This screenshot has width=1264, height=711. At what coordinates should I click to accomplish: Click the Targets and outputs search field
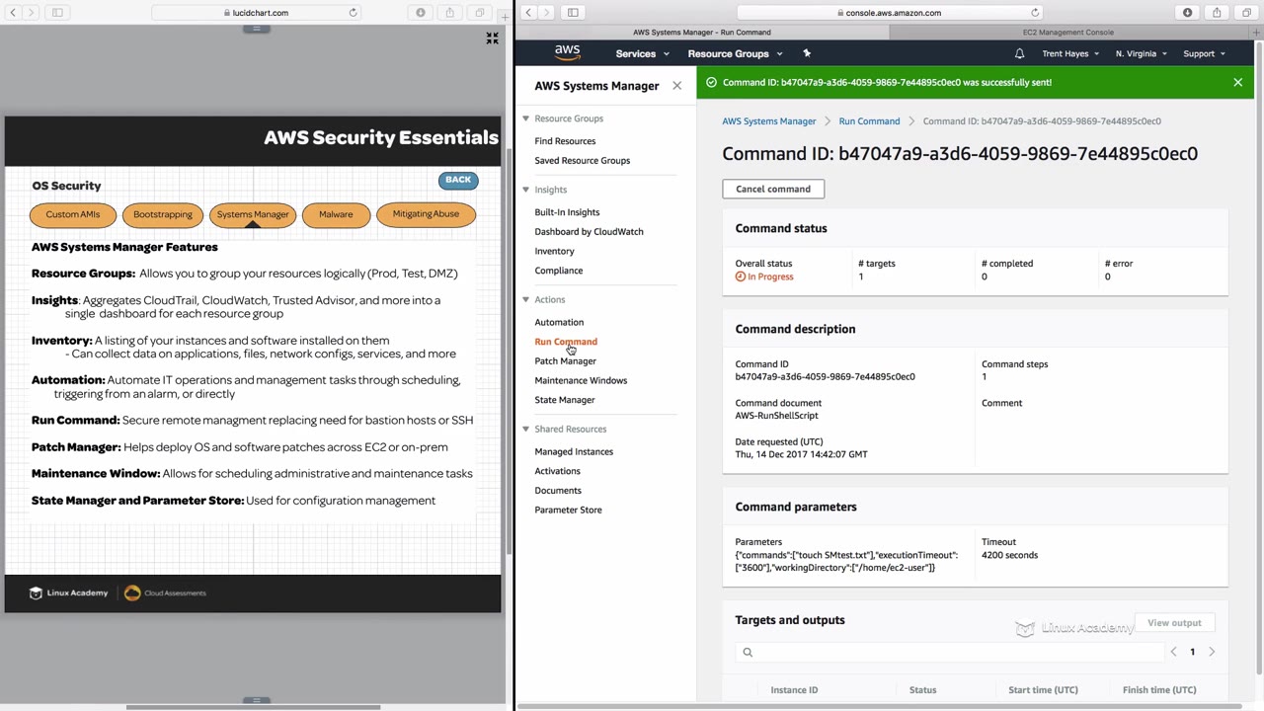[x=953, y=652]
